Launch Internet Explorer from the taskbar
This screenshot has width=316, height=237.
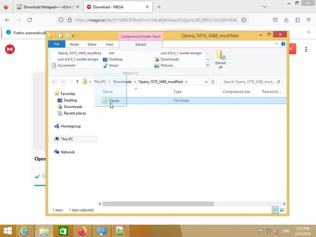[x=23, y=231]
